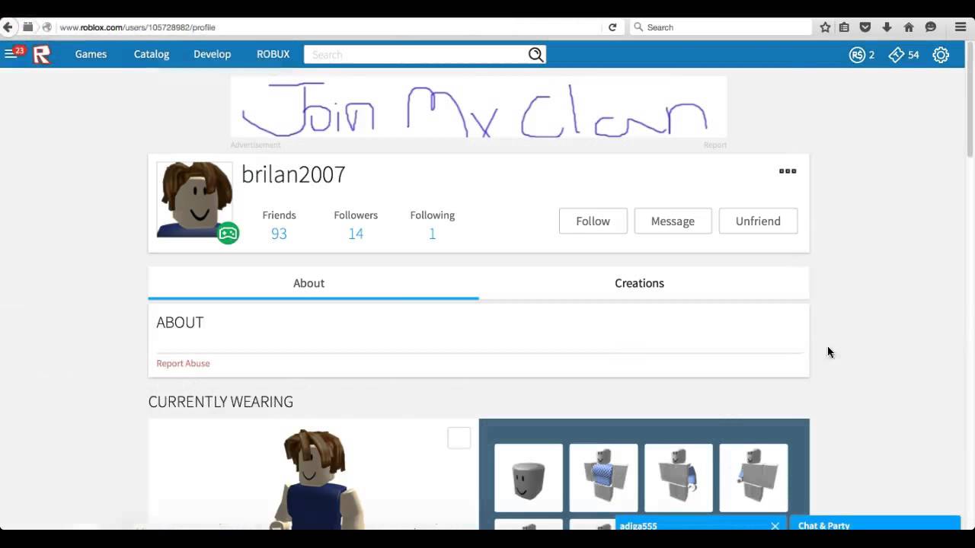Screen dimensions: 975x548
Task: Click the search magnifier in Roblox bar
Action: point(535,55)
